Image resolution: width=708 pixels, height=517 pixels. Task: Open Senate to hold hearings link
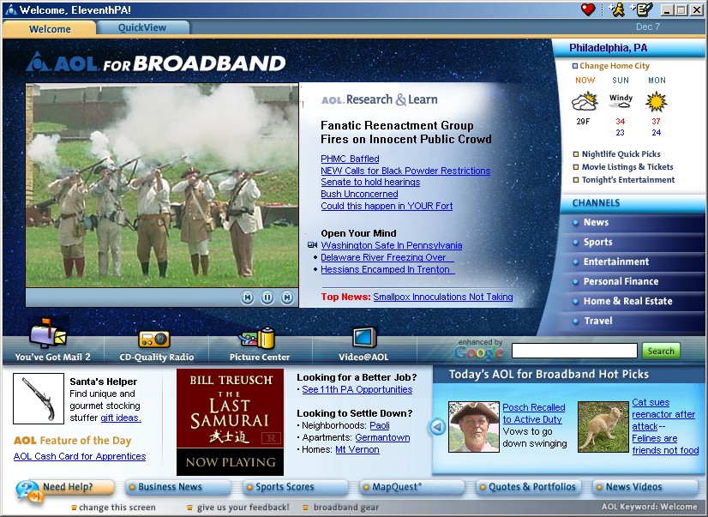pos(370,182)
